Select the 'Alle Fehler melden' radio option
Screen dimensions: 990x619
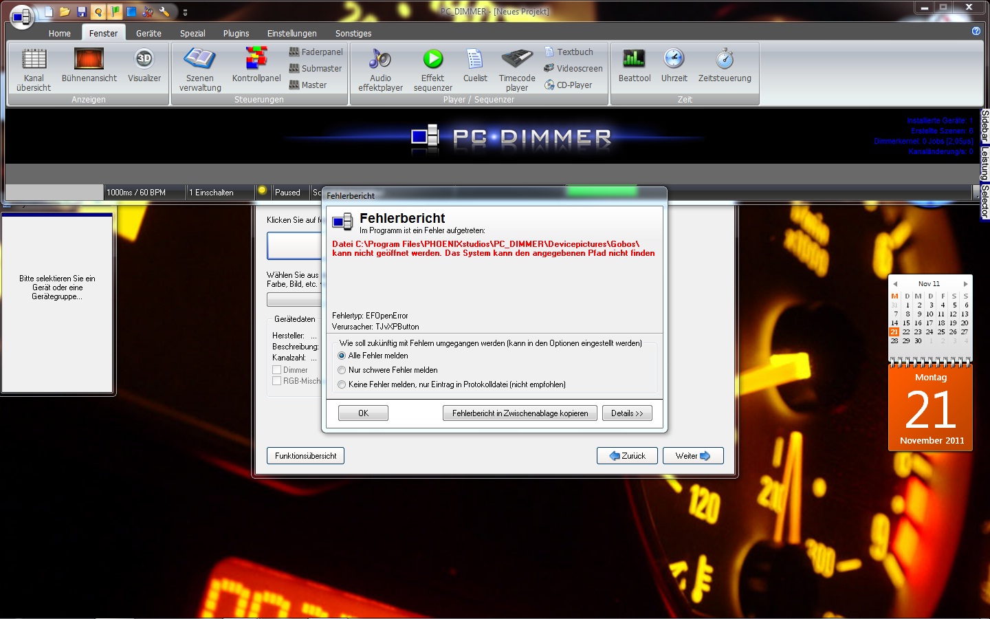click(x=342, y=356)
